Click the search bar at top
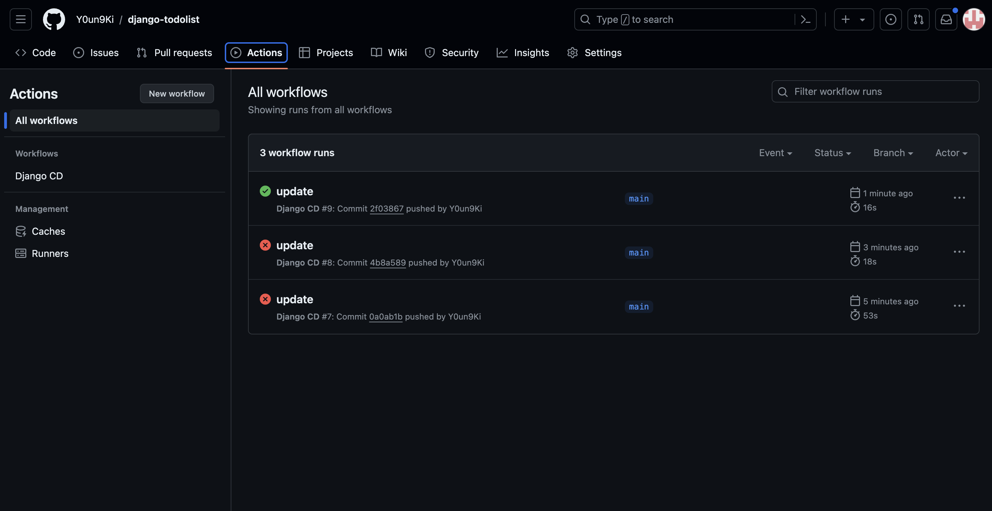 pos(695,19)
